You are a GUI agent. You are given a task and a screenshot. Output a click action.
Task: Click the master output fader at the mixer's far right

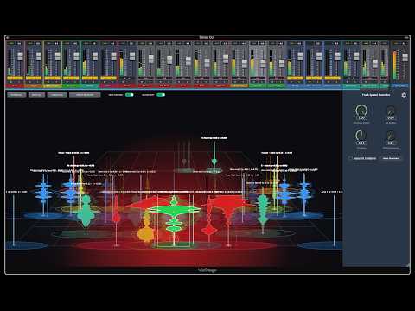(x=405, y=57)
